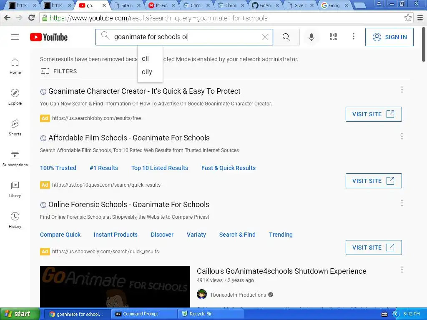Open the History sidebar item
Viewport: 427px width, 320px height.
click(x=15, y=220)
